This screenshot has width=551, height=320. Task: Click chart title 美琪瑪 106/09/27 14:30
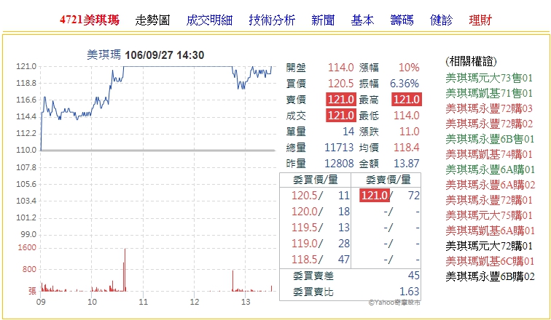pos(146,55)
